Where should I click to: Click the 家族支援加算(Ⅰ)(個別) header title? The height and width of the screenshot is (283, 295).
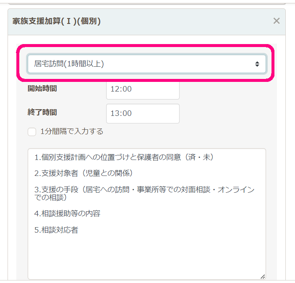coord(57,21)
